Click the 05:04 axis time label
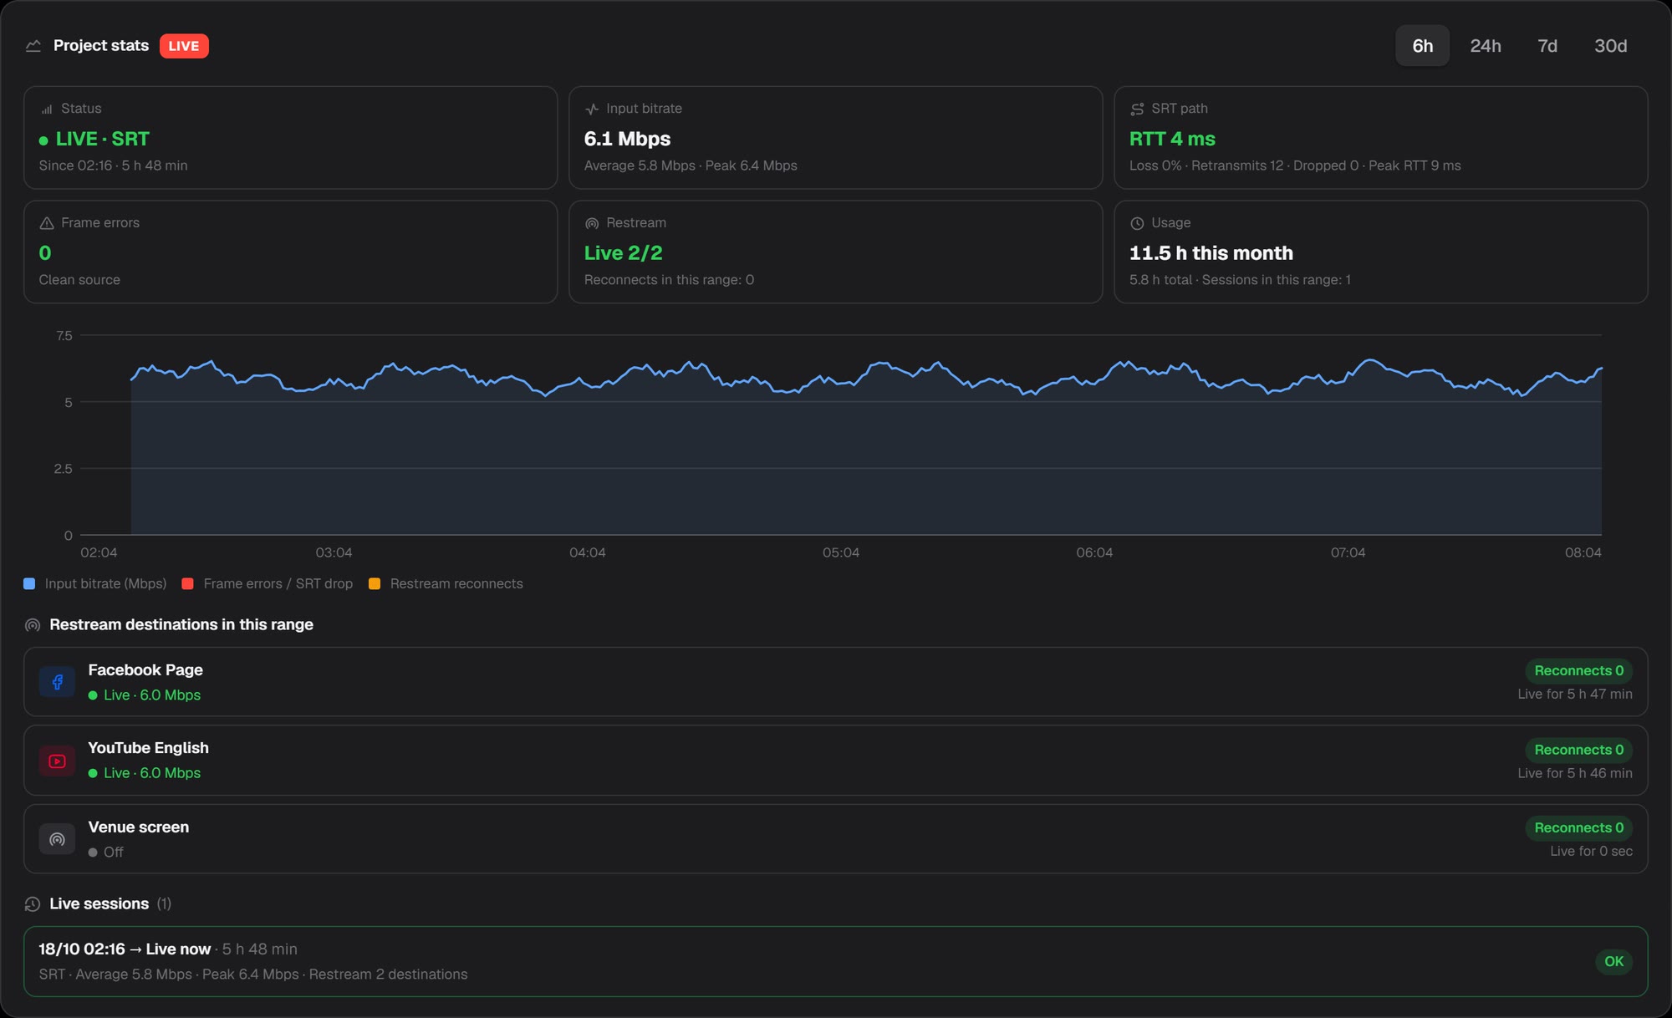 (x=840, y=553)
